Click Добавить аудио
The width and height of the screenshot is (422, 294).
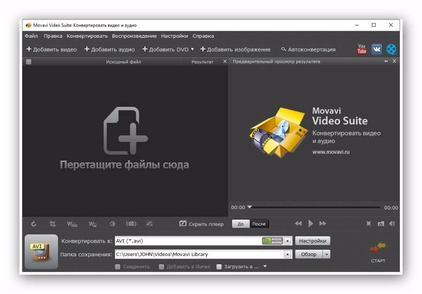109,50
